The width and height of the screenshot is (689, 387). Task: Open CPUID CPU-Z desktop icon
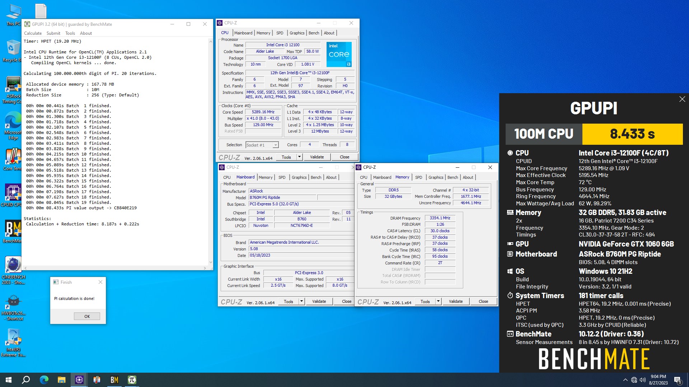coord(13,195)
